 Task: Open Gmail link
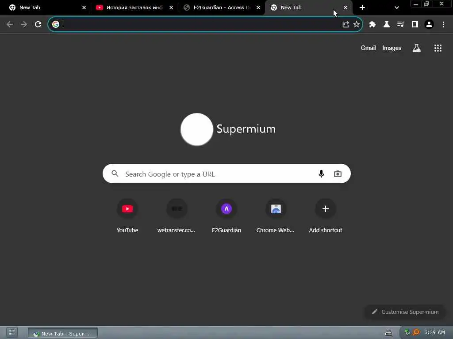(x=368, y=48)
